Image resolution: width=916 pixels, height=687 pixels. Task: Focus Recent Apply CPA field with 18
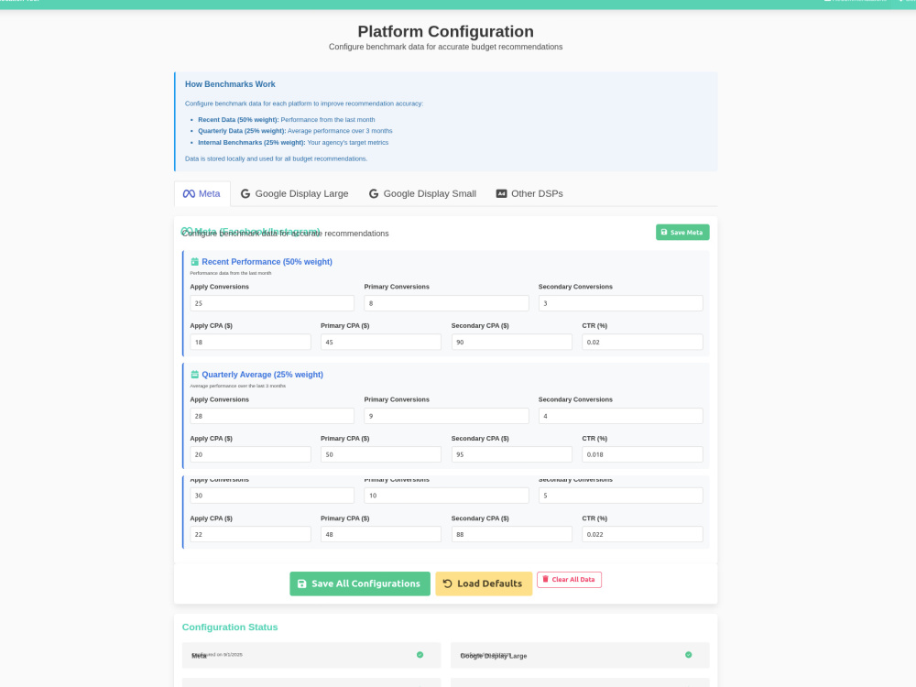tap(250, 343)
